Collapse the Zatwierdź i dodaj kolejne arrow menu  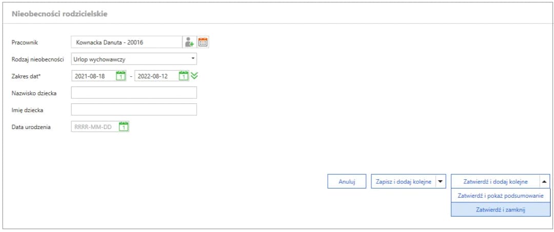click(544, 181)
